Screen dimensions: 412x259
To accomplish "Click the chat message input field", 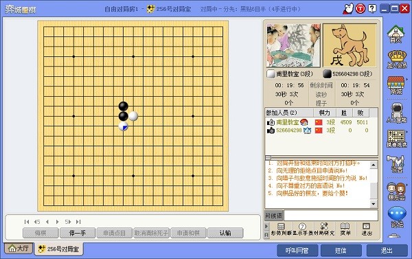I will pyautogui.click(x=331, y=216).
